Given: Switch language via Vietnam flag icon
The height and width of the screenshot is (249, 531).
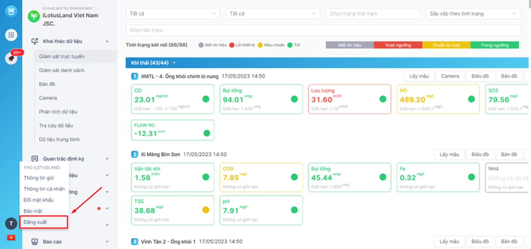Looking at the screenshot, I should (x=11, y=237).
